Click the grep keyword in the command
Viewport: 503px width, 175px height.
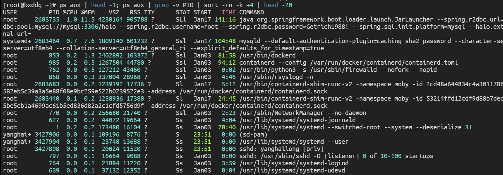[x=161, y=5]
